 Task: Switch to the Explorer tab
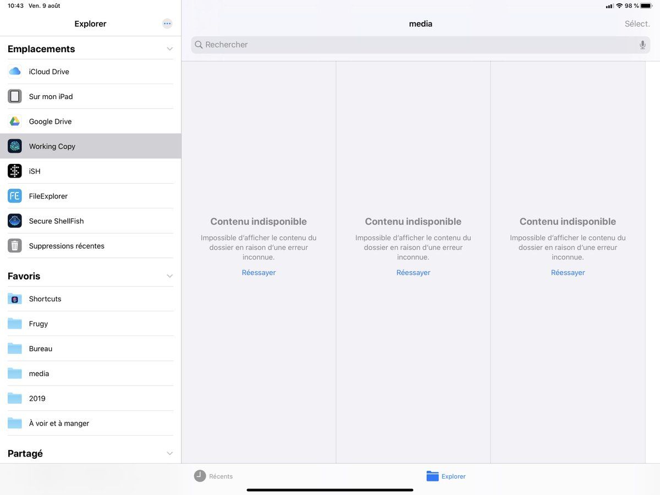[446, 476]
